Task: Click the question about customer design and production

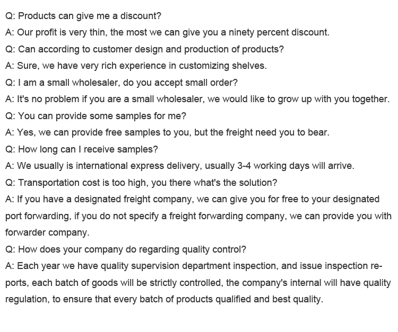Action: pos(144,49)
